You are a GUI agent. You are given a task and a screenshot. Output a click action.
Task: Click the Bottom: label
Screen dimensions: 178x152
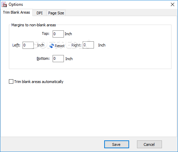pos(43,58)
